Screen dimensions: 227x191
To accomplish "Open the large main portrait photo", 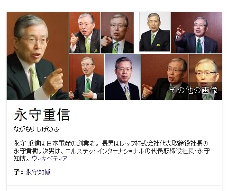I will coord(37,56).
